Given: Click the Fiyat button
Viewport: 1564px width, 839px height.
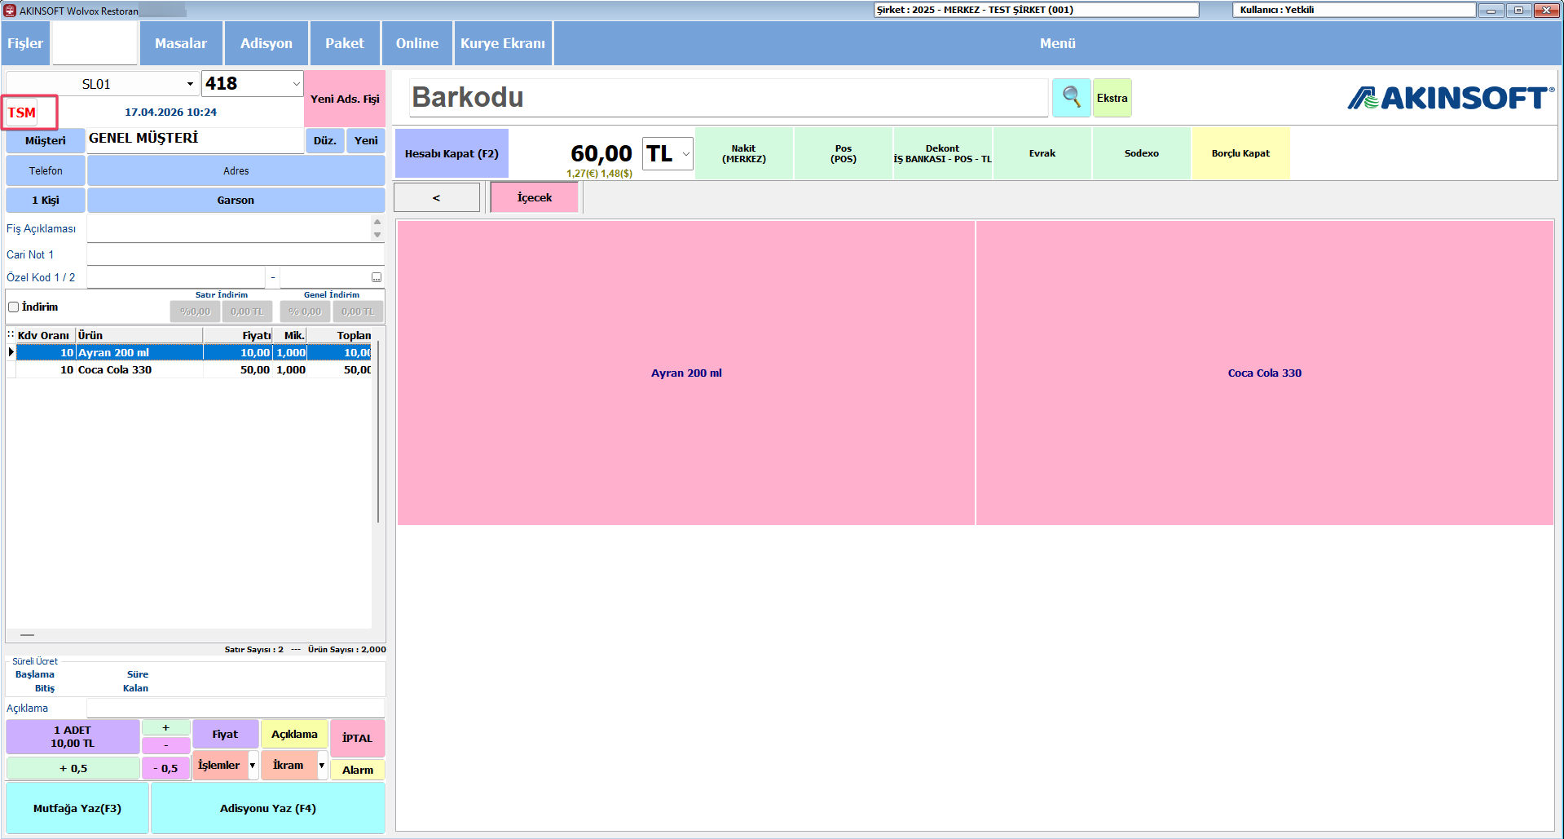Looking at the screenshot, I should coord(225,734).
